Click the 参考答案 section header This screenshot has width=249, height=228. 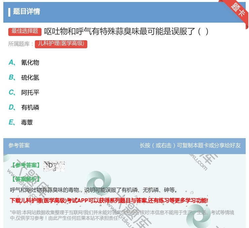coord(19,145)
